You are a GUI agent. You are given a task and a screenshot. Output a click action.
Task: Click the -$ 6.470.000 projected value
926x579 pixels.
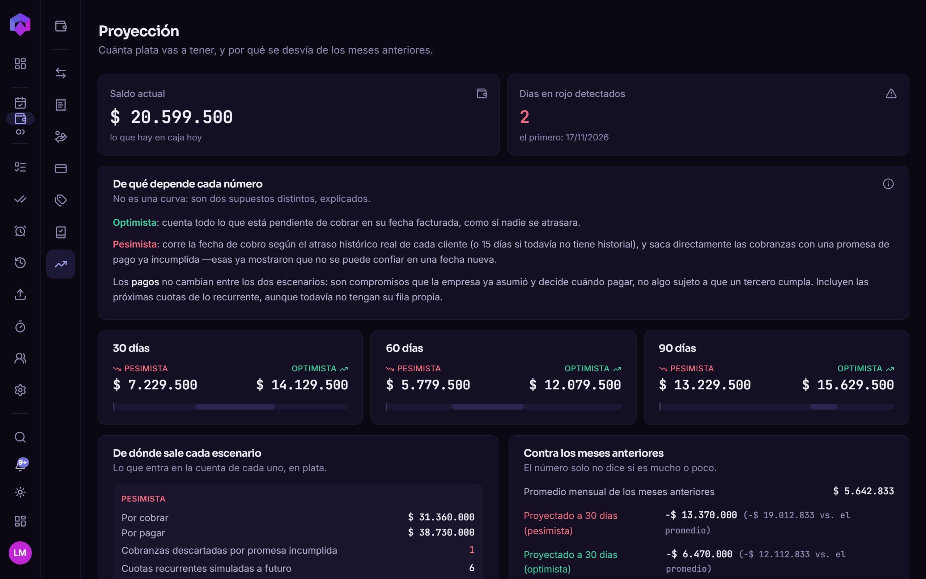(699, 554)
